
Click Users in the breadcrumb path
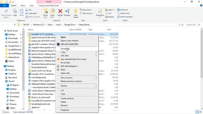(50, 25)
